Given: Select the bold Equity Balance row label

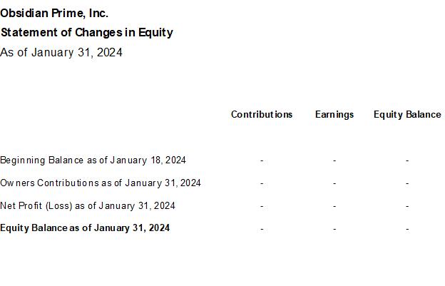Looking at the screenshot, I should (x=85, y=228).
